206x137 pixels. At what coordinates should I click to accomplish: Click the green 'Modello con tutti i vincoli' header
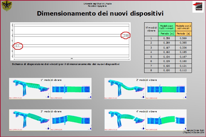[x=167, y=27]
